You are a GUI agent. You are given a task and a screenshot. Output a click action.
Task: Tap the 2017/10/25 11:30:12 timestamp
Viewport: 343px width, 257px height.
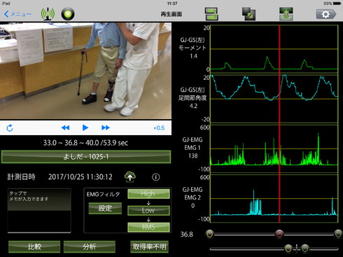[80, 177]
